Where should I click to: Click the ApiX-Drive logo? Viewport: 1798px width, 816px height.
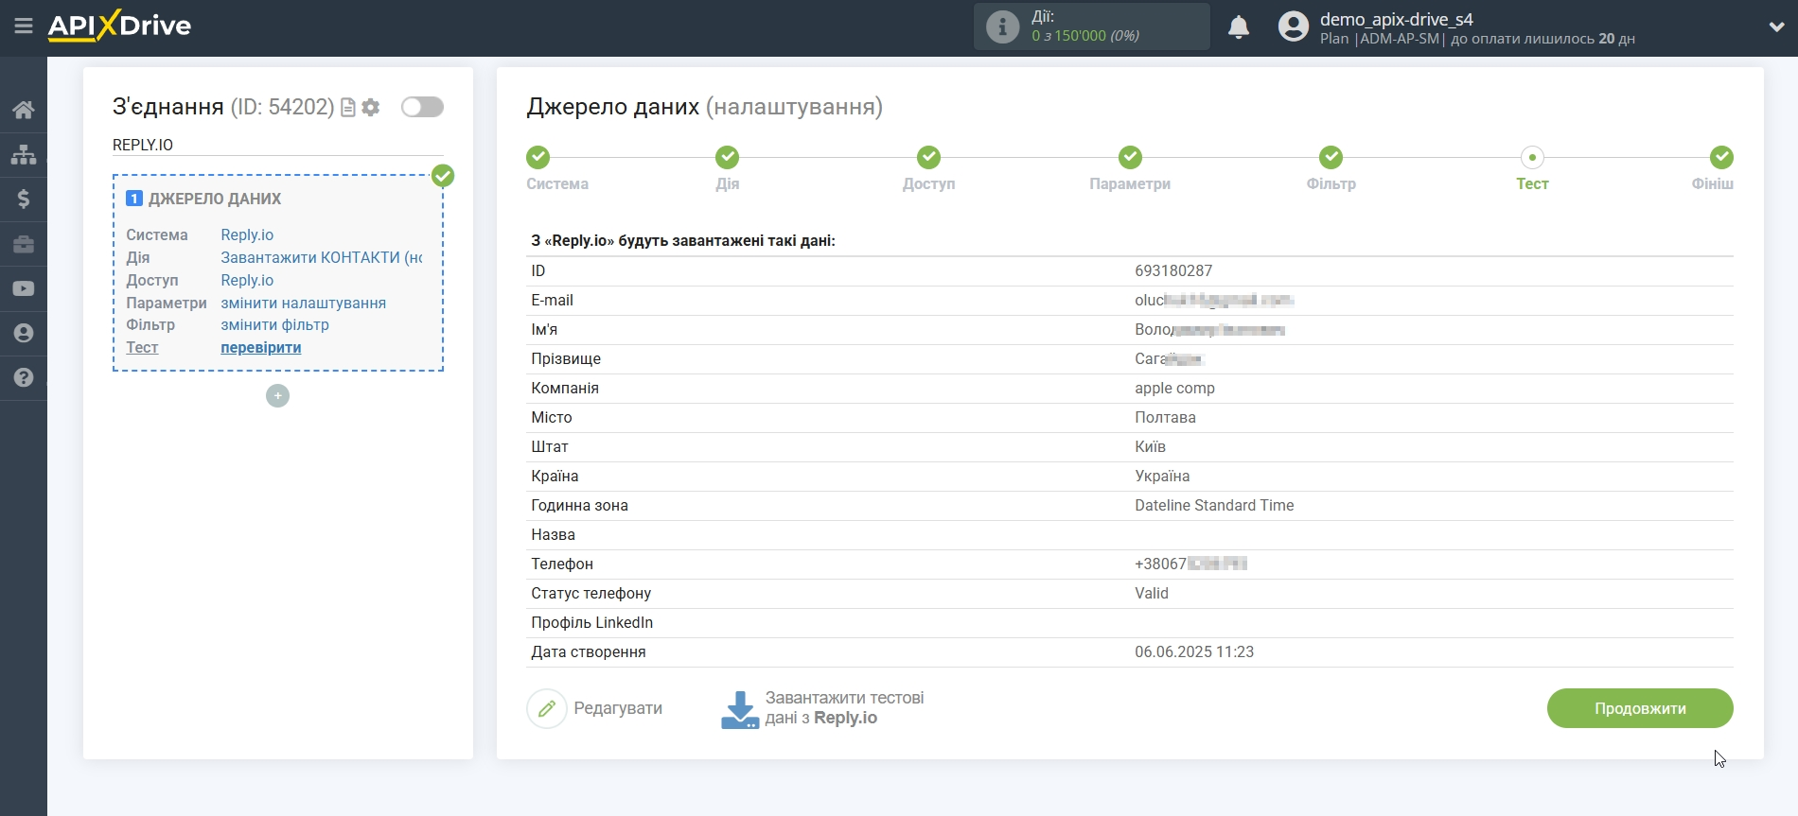point(119,26)
